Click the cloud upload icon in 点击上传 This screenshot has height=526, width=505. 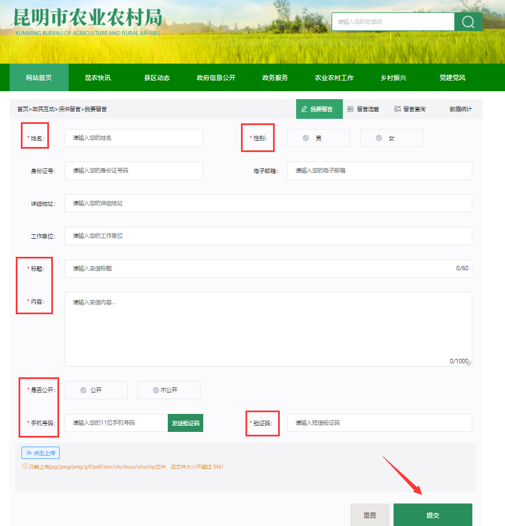tap(29, 453)
